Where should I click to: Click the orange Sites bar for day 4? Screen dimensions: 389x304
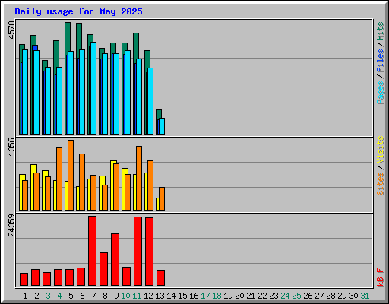click(59, 179)
